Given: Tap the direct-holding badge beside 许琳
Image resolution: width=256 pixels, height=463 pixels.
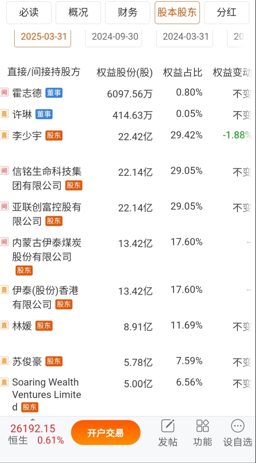Looking at the screenshot, I should tap(4, 114).
